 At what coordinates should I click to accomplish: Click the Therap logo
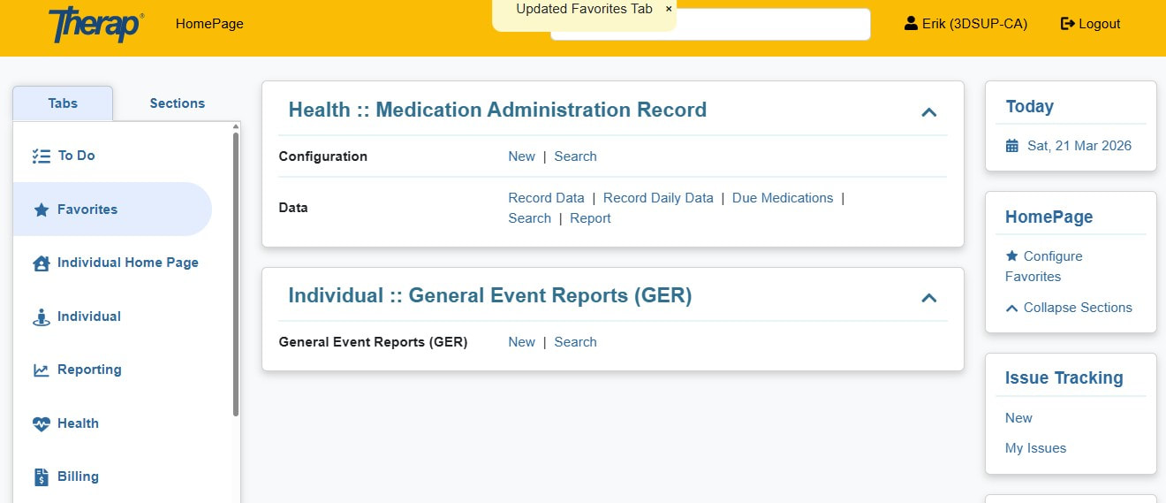pyautogui.click(x=95, y=25)
